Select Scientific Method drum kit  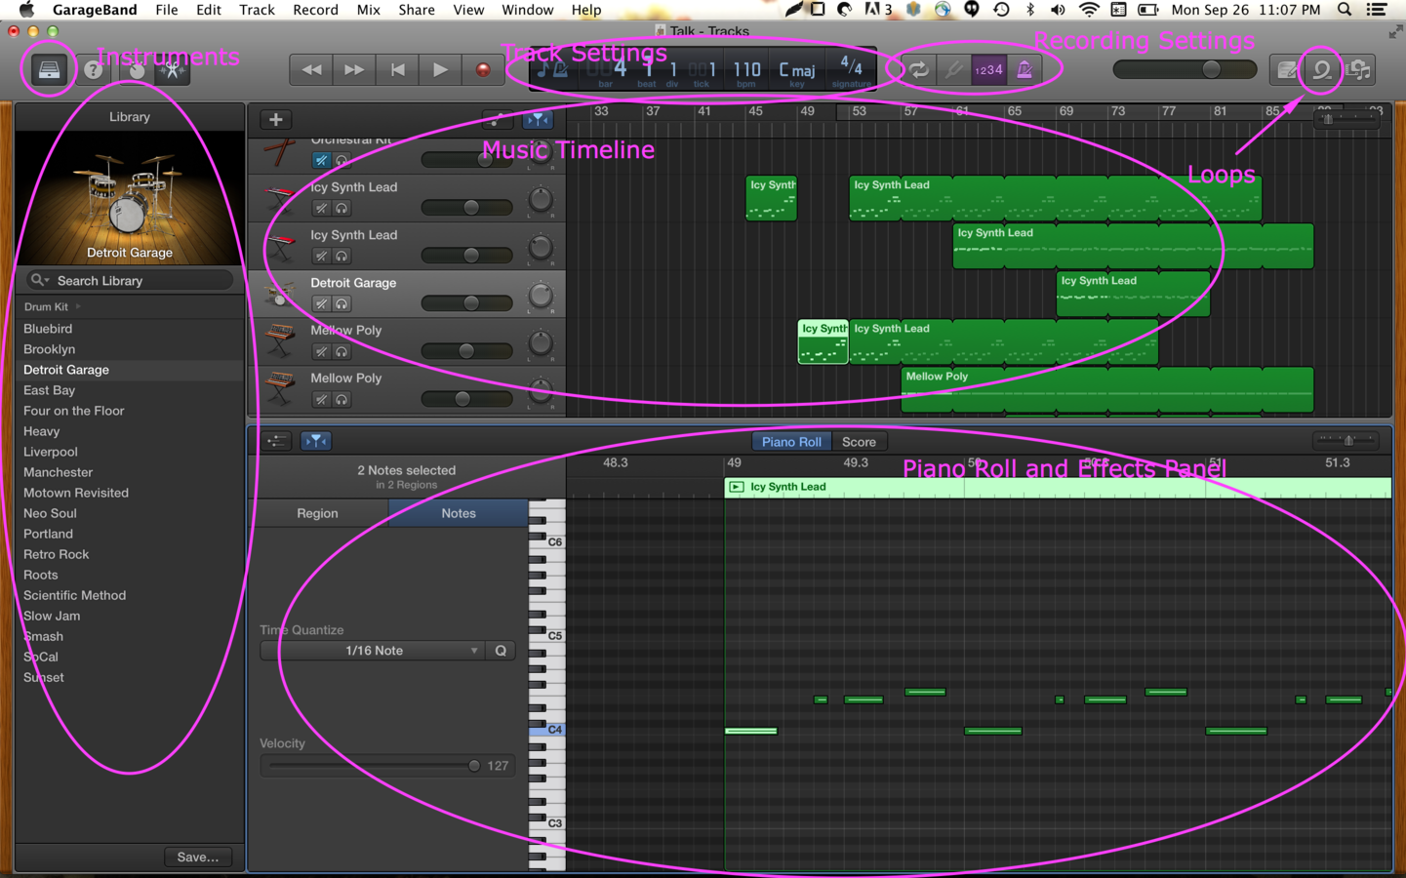[x=74, y=595]
